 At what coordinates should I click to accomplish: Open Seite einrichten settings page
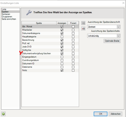tap(9, 19)
